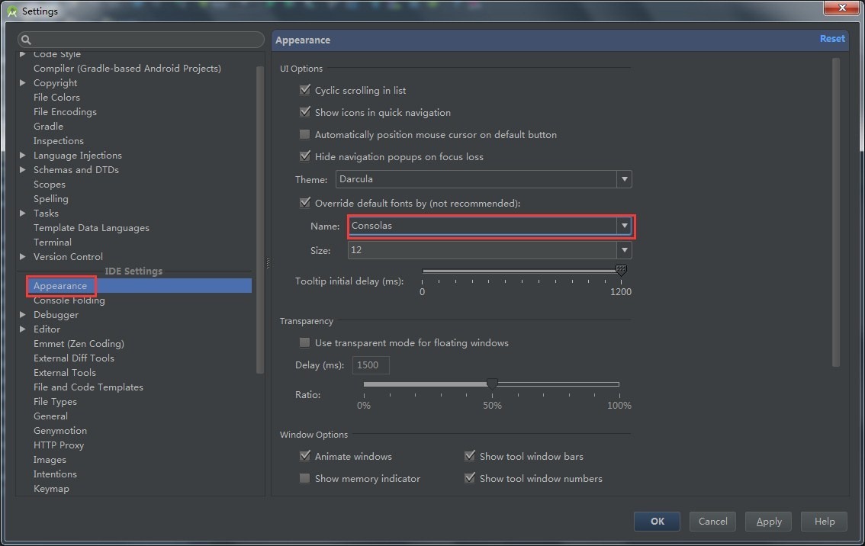This screenshot has width=865, height=546.
Task: Enable Cyclic scrolling in list checkbox
Action: coord(305,90)
